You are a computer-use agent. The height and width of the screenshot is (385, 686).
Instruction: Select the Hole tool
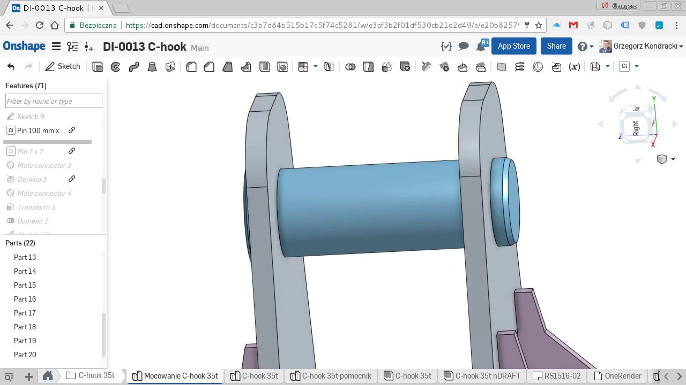coord(282,67)
